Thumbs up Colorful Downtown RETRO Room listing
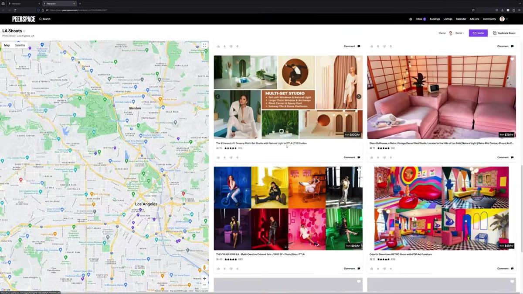The image size is (523, 294). pos(372,269)
